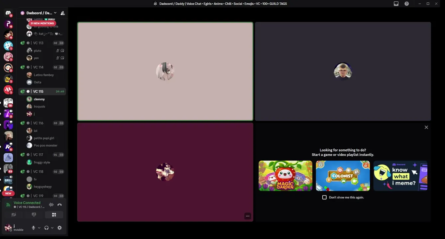The height and width of the screenshot is (239, 445).
Task: Toggle noise suppression waveform icon
Action: tap(51, 205)
